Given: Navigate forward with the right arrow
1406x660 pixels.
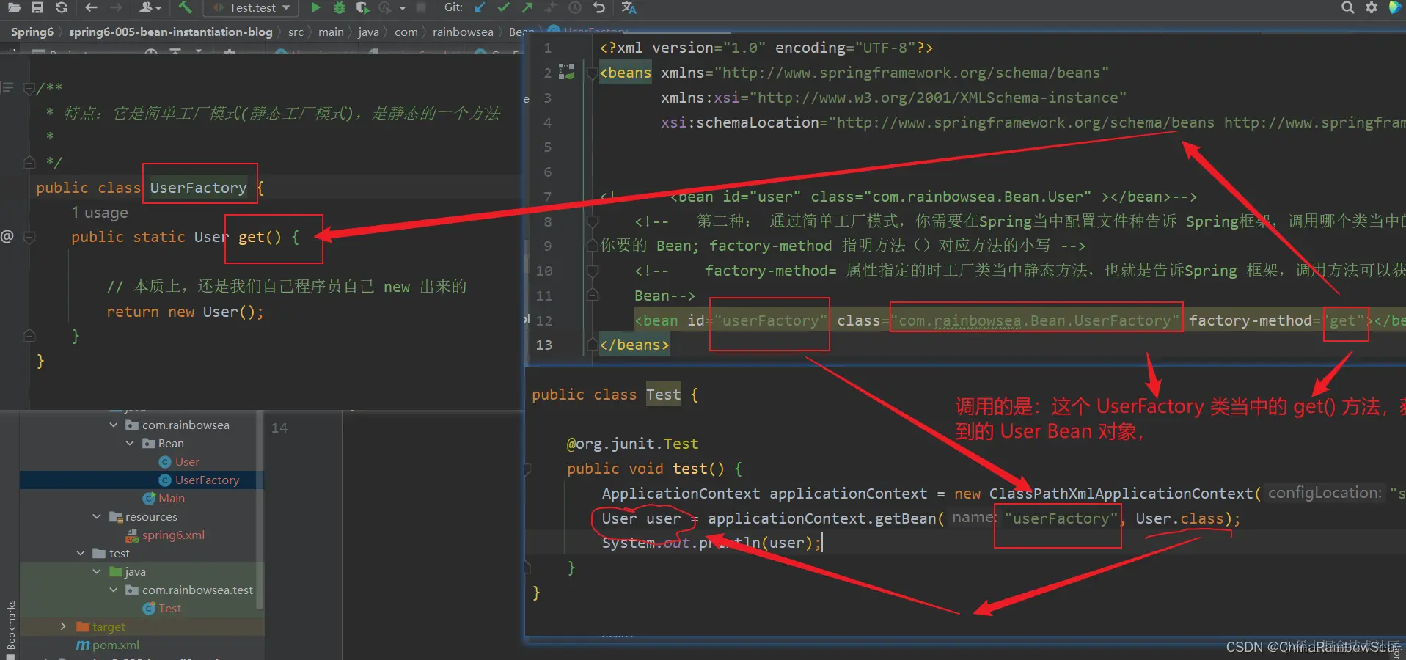Looking at the screenshot, I should (x=116, y=7).
